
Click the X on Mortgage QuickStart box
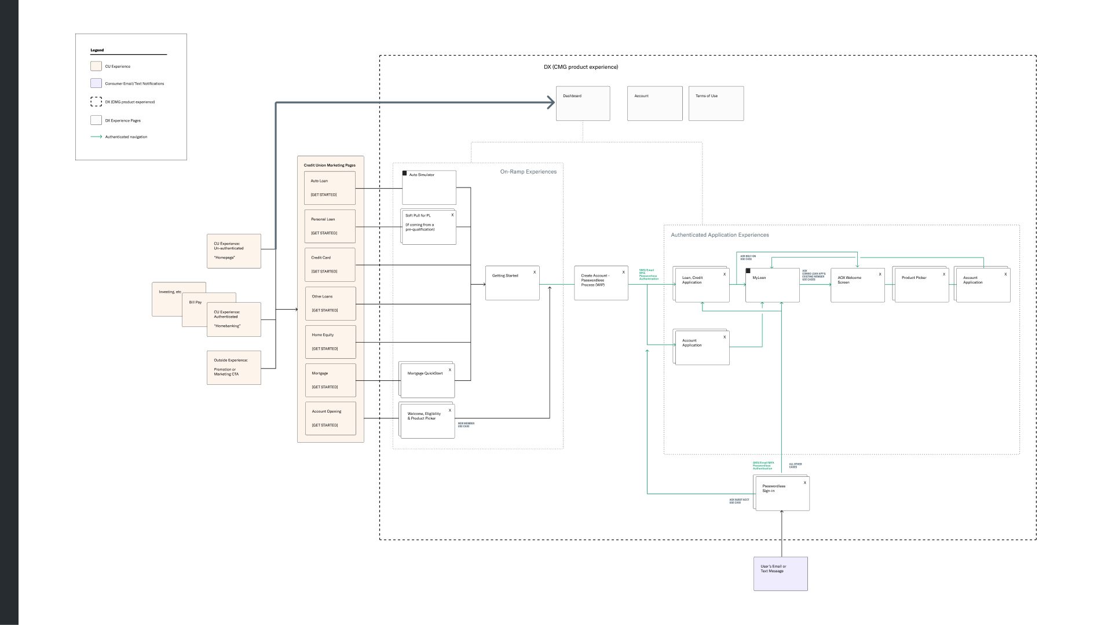point(449,370)
